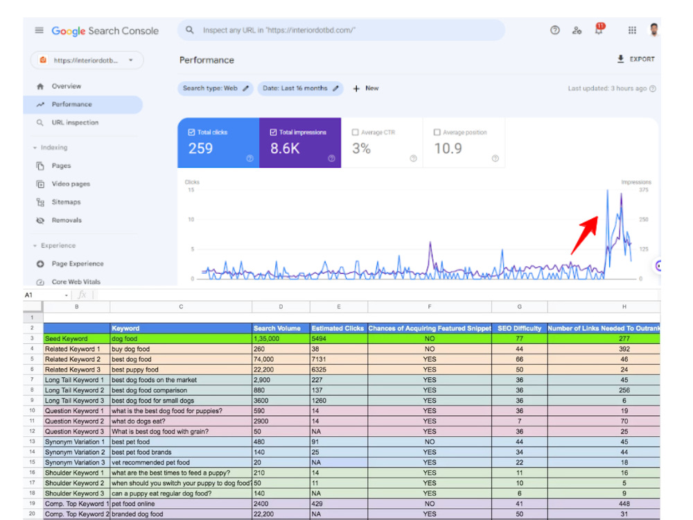
Task: Toggle the Total clicks checkbox
Action: [191, 132]
